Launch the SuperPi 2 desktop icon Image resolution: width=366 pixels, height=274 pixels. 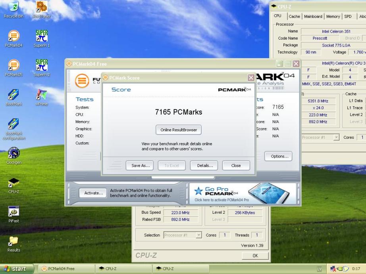click(x=42, y=68)
